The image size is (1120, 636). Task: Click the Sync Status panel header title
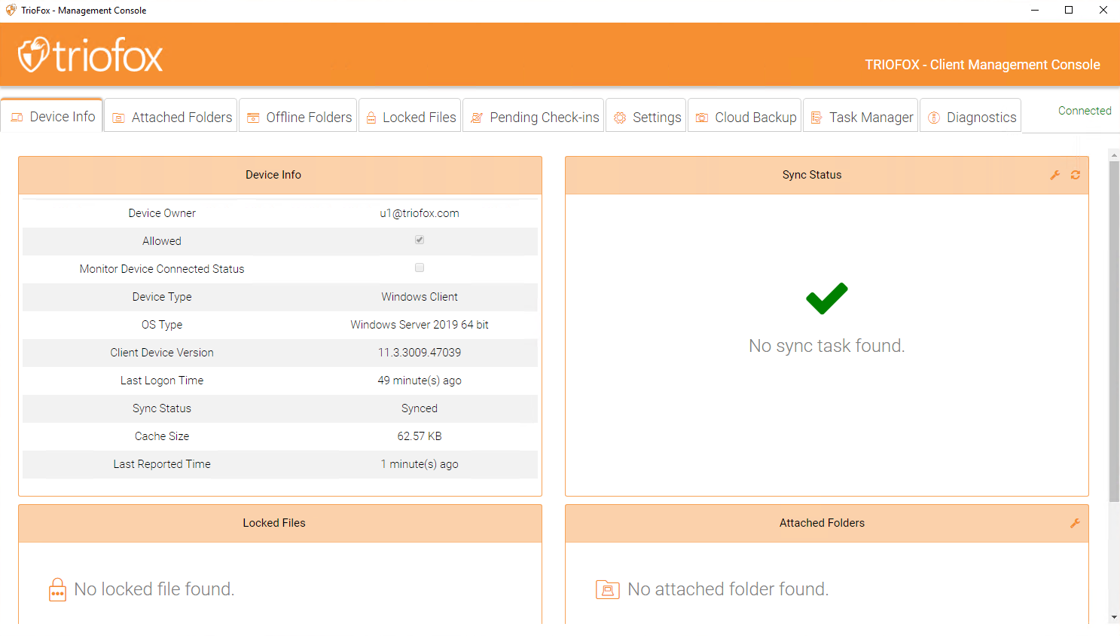point(812,175)
